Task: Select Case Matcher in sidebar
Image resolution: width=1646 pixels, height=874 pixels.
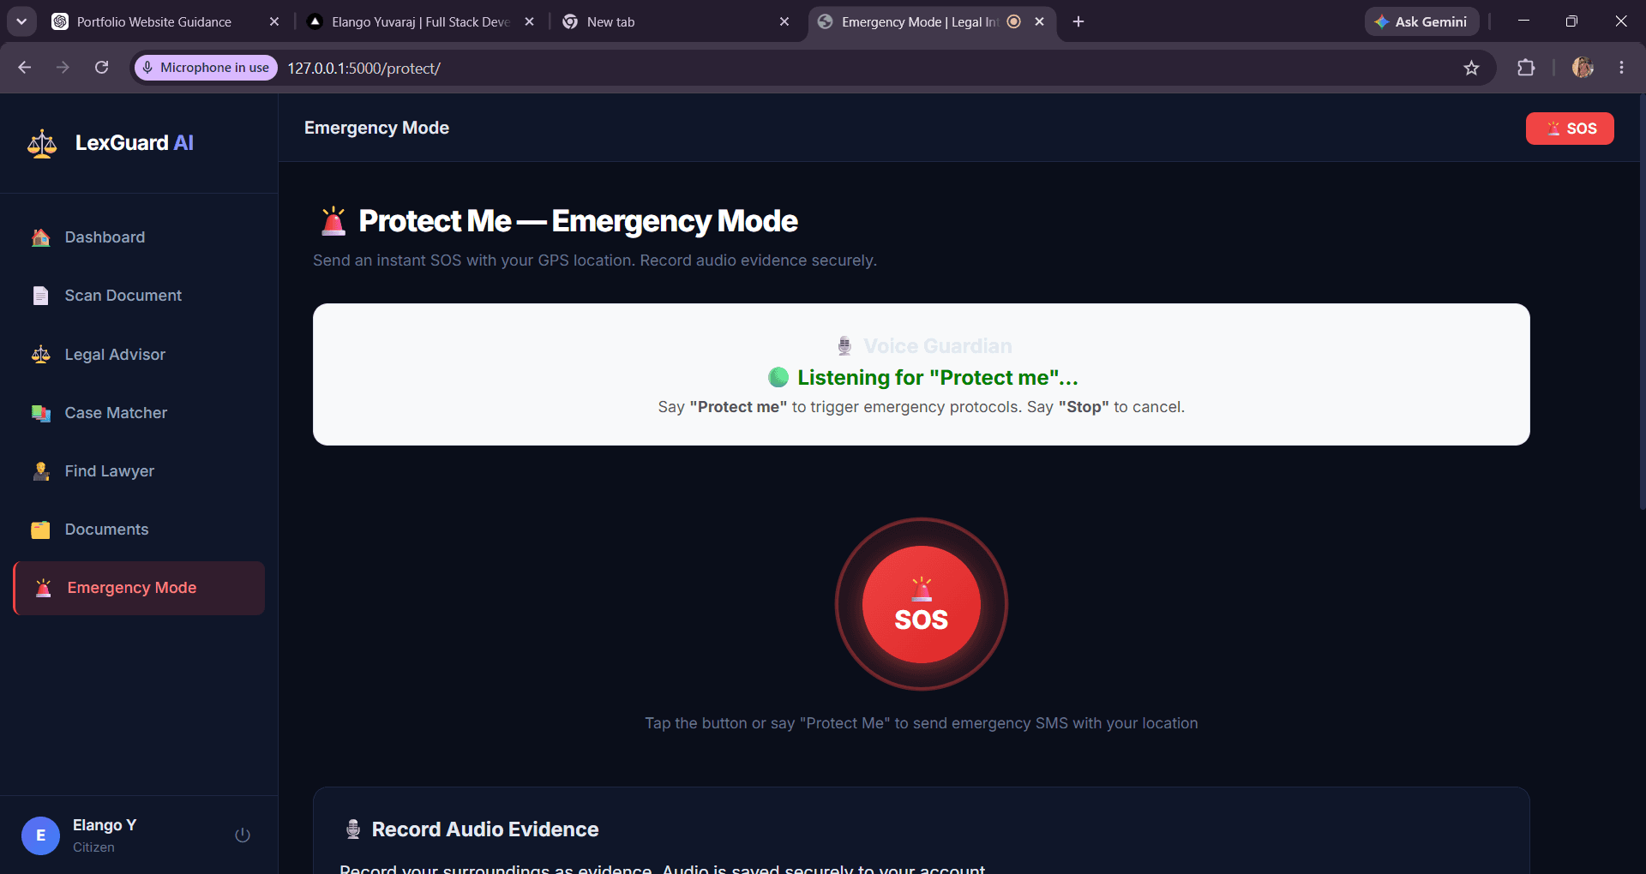Action: click(139, 413)
